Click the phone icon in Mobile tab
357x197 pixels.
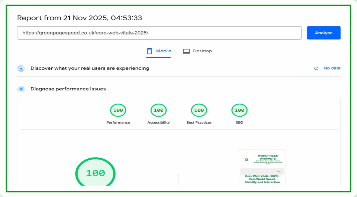click(150, 51)
